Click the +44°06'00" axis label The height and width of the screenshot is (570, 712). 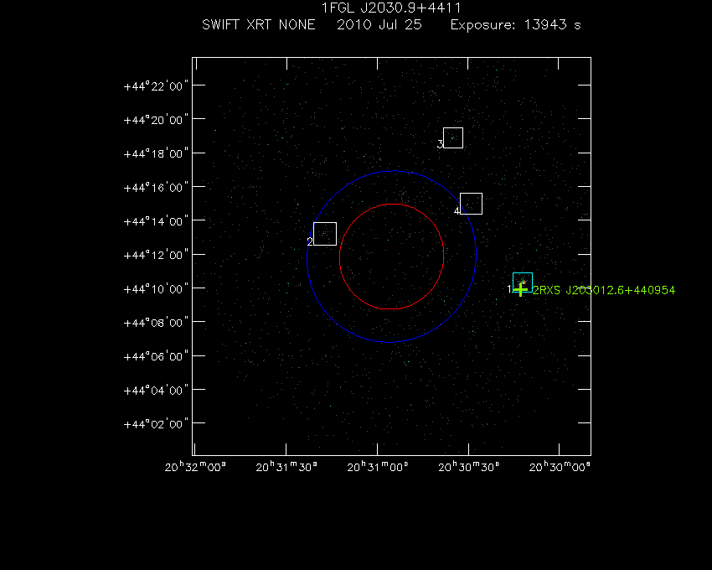[156, 356]
